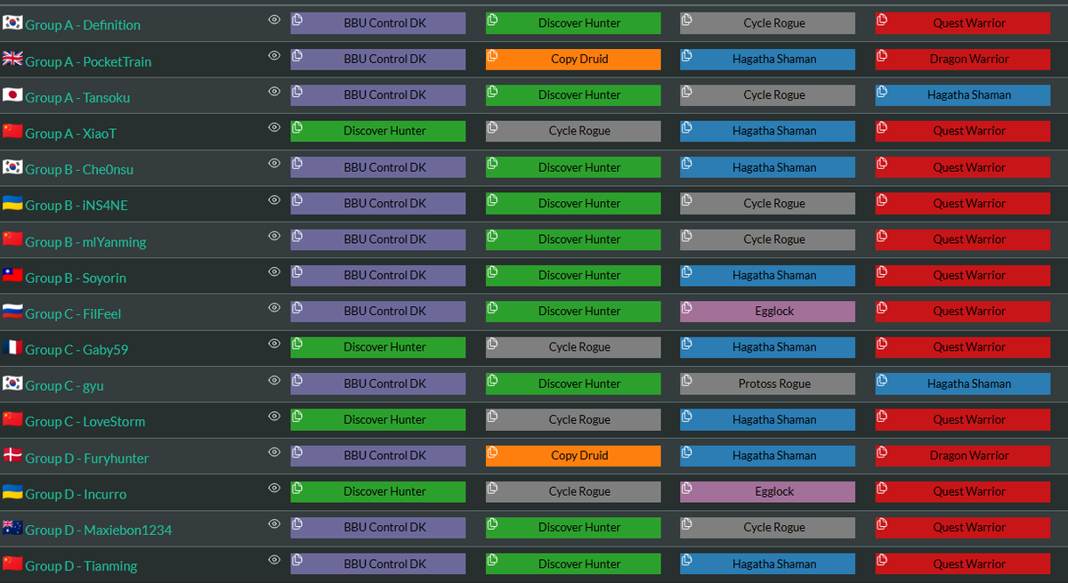Viewport: 1068px width, 583px height.
Task: Toggle eye icon for Group A - Tansoku
Action: pos(274,92)
